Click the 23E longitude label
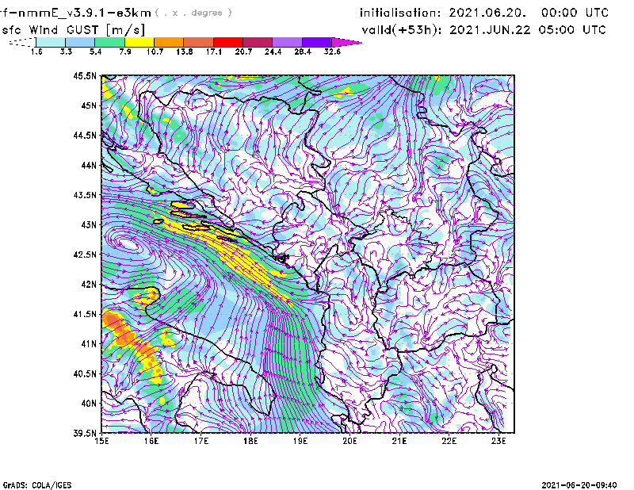634x490 pixels. [x=498, y=441]
